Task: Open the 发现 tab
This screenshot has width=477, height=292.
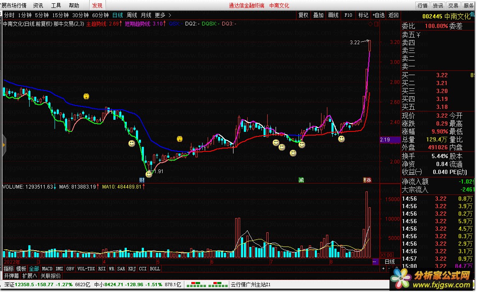Action: [x=97, y=5]
